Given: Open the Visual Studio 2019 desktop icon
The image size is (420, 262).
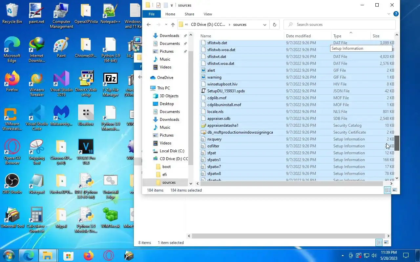Looking at the screenshot, I should [61, 84].
